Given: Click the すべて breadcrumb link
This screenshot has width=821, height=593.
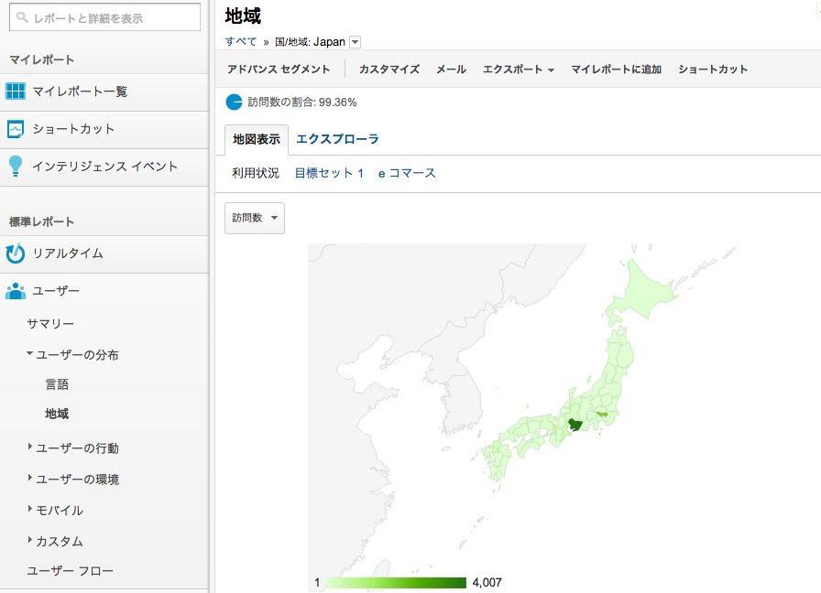Looking at the screenshot, I should (x=241, y=42).
